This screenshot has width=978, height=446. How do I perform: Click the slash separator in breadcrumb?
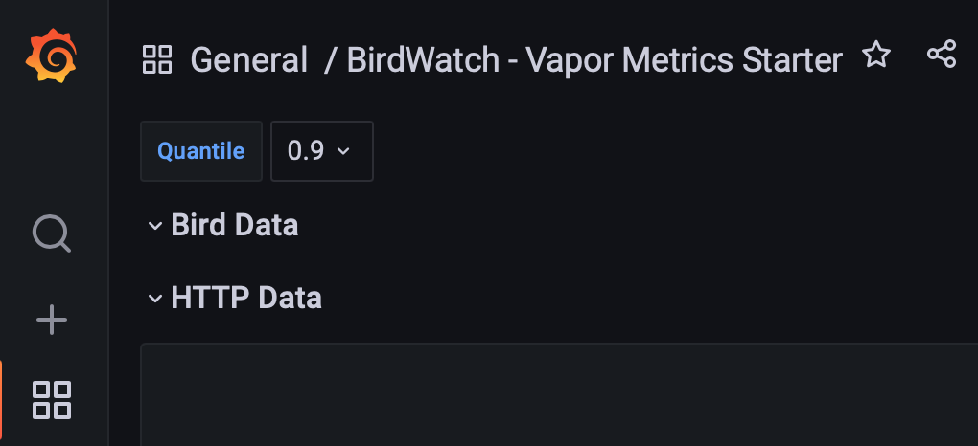coord(329,61)
